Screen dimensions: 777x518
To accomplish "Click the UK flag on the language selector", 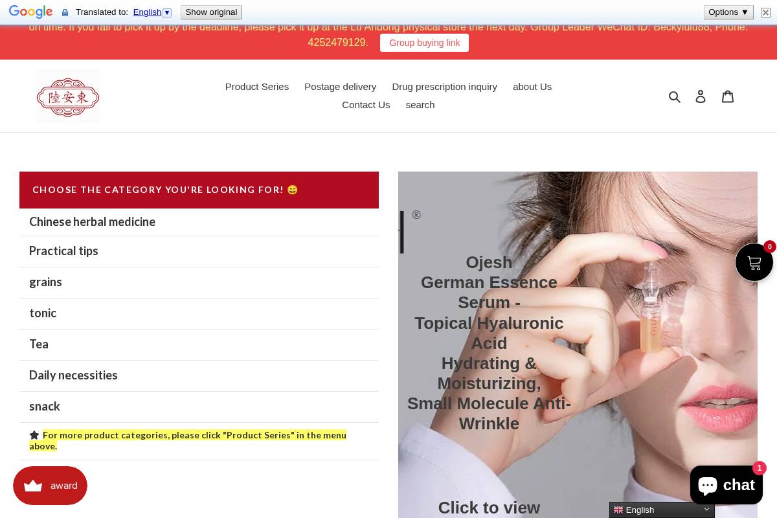I will 619,510.
